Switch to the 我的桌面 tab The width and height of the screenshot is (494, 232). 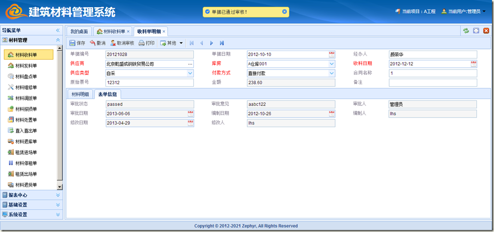[x=79, y=31]
